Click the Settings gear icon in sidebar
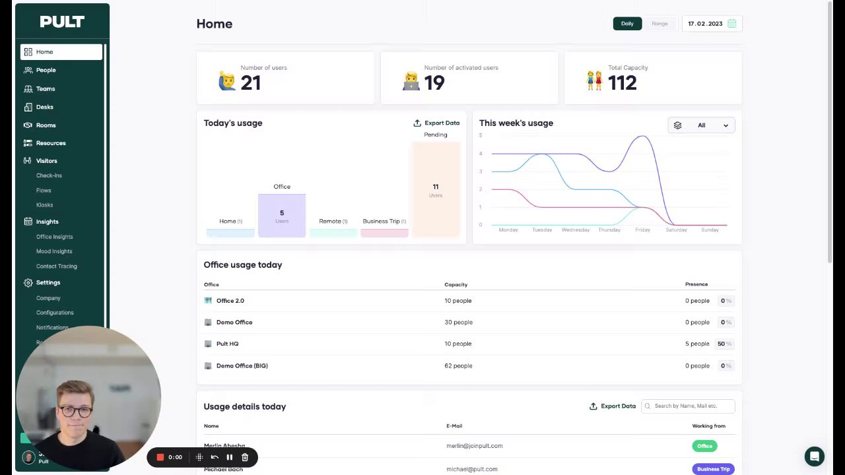Viewport: 845px width, 475px height. pyautogui.click(x=28, y=282)
